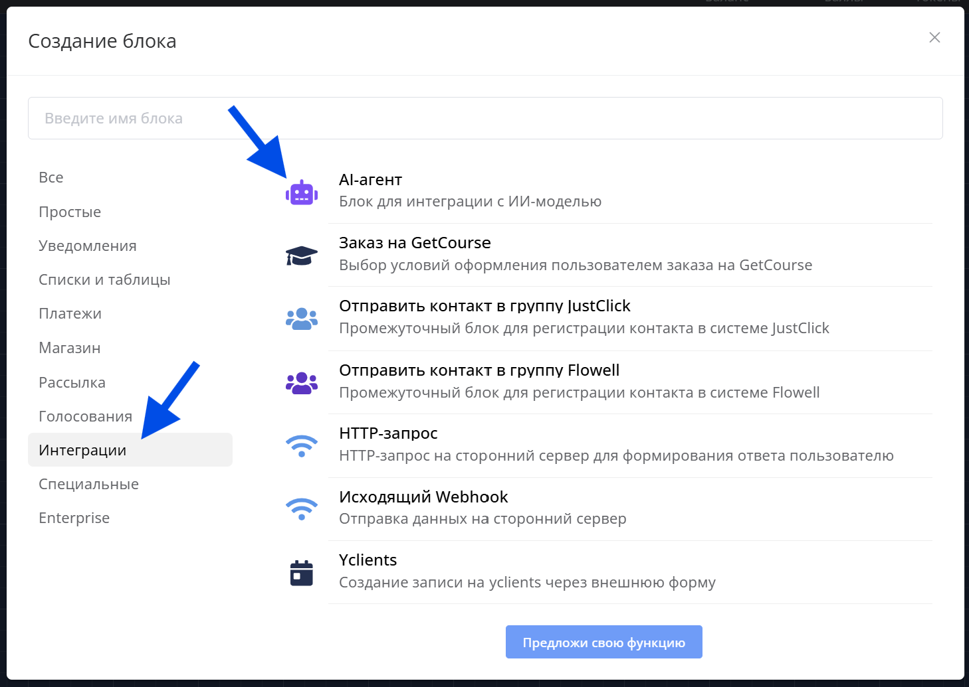Select the Yclients calendar icon
The height and width of the screenshot is (687, 969).
302,573
